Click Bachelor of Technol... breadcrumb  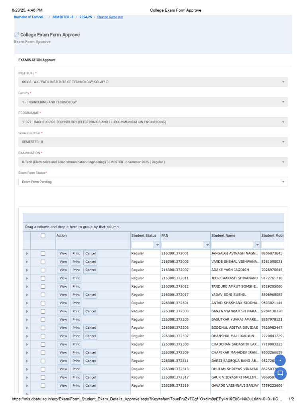pyautogui.click(x=29, y=17)
